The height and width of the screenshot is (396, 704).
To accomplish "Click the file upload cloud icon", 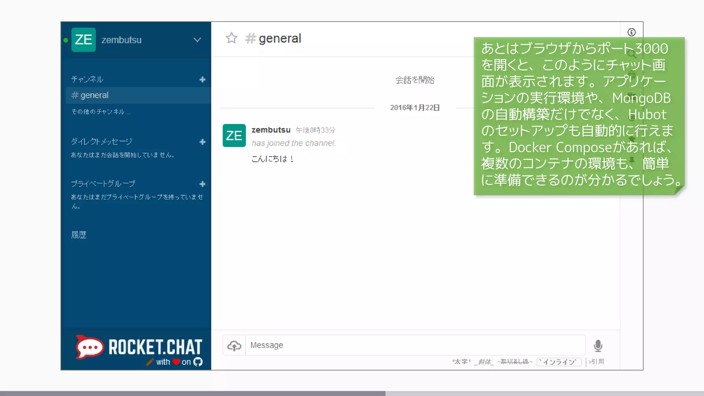I will [x=234, y=345].
